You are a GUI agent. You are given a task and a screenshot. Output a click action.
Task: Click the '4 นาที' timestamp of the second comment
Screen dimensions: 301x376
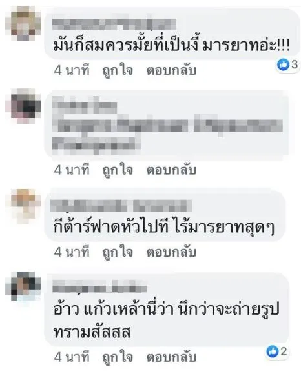(x=72, y=170)
